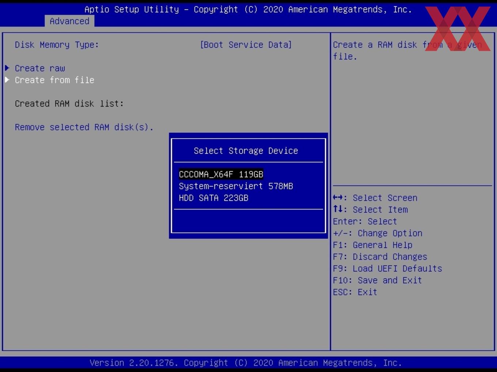Viewport: 497px width, 372px height.
Task: Click the +/-: Change Option hint
Action: click(378, 233)
